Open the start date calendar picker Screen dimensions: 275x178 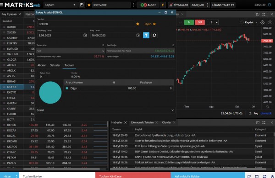click(x=85, y=35)
